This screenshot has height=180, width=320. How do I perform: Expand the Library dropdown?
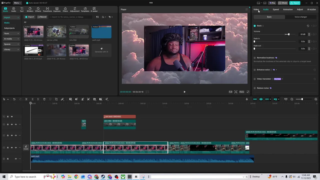(11, 49)
